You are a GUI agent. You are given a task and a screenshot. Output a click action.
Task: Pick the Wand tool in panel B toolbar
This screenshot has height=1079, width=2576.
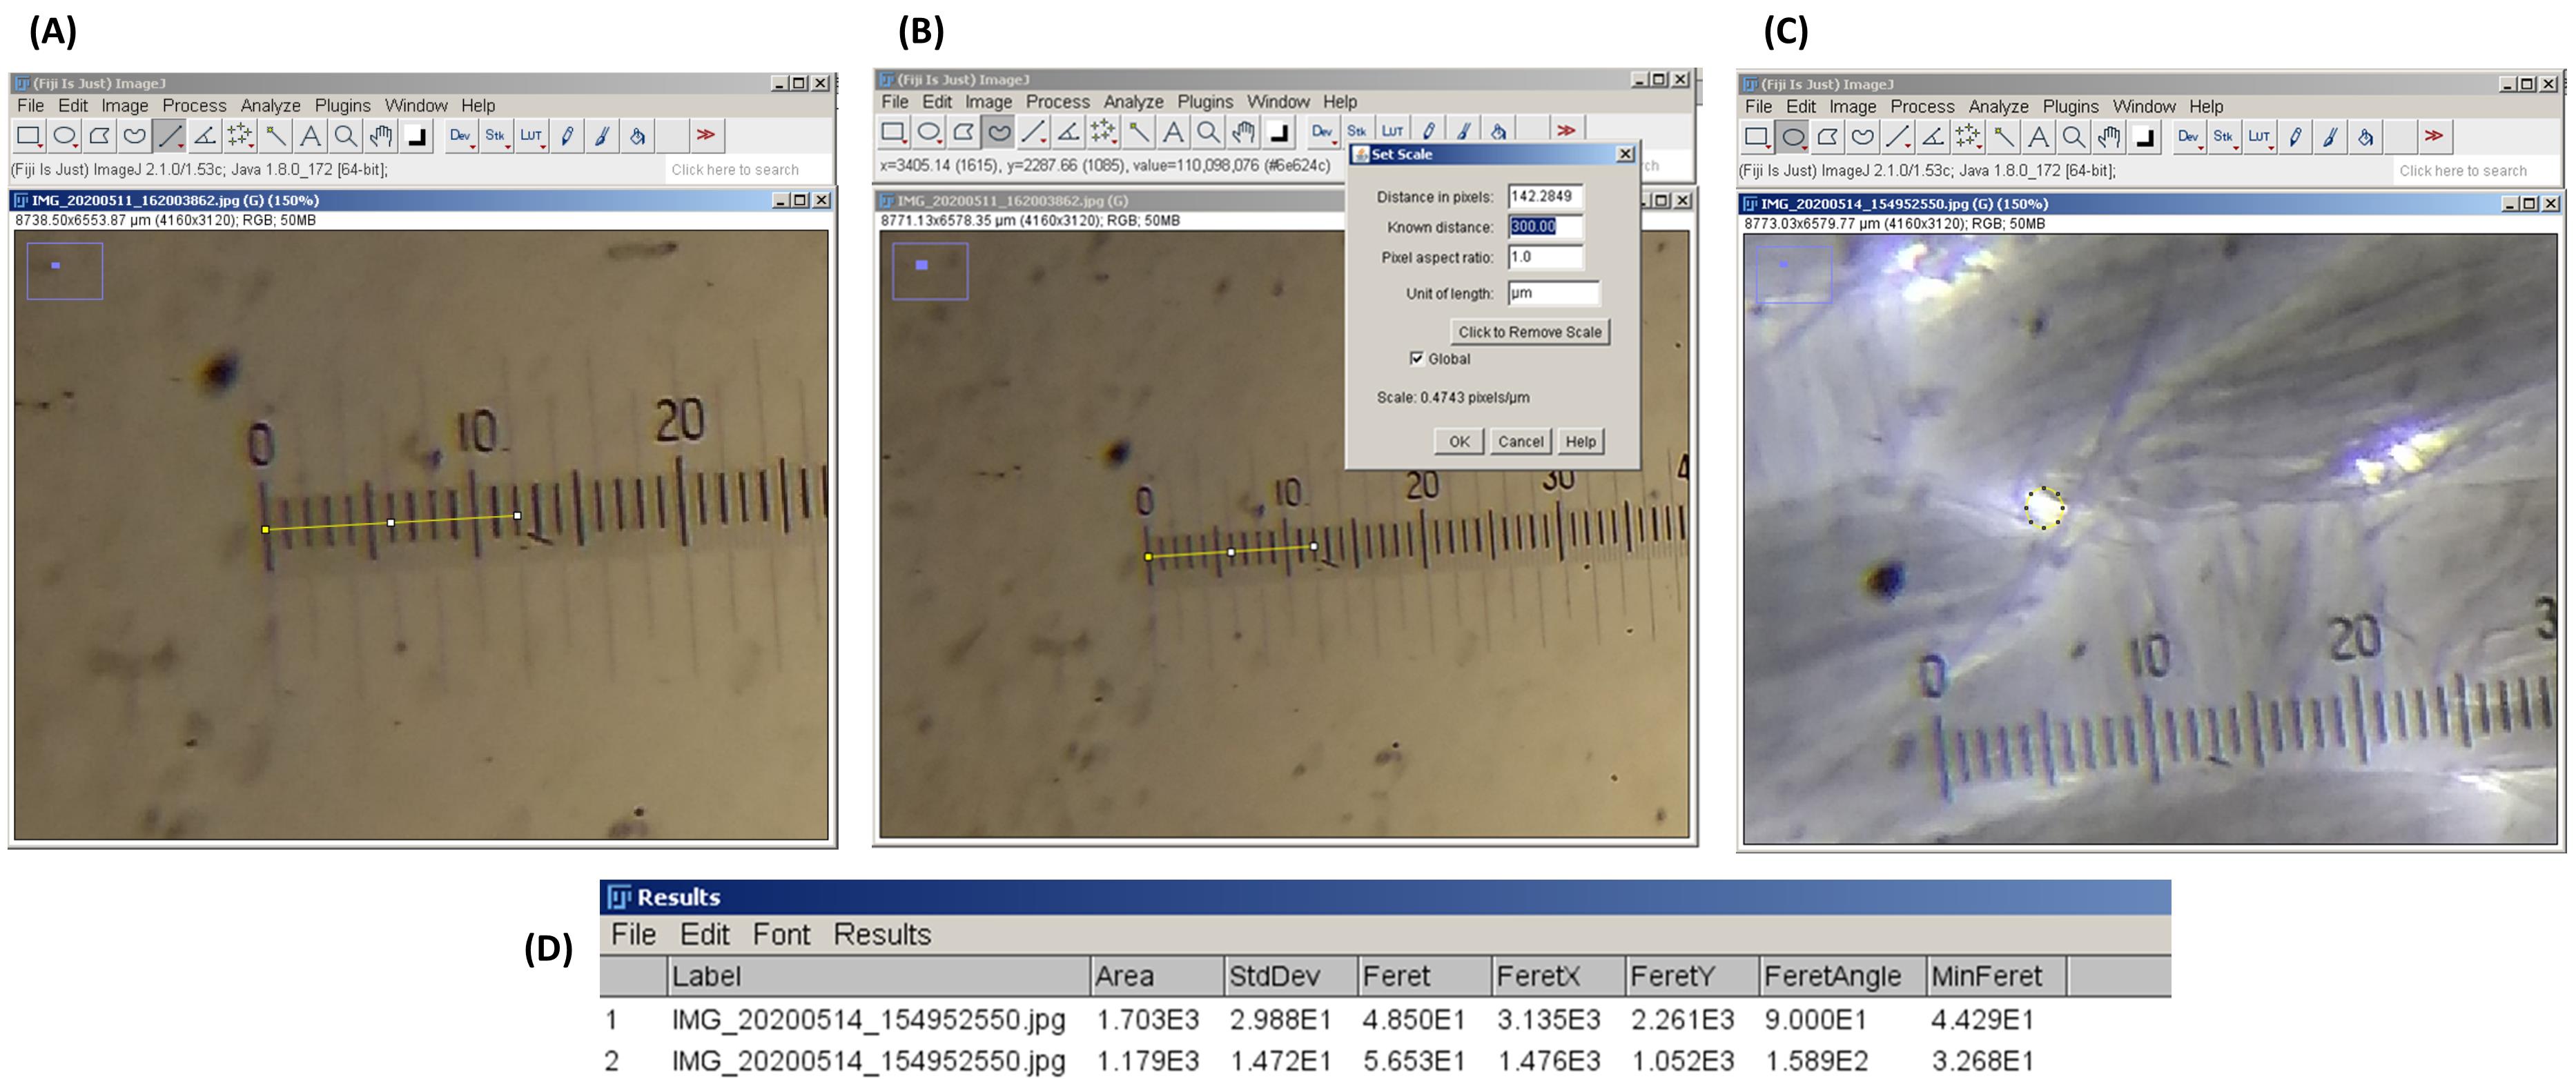tap(1138, 132)
